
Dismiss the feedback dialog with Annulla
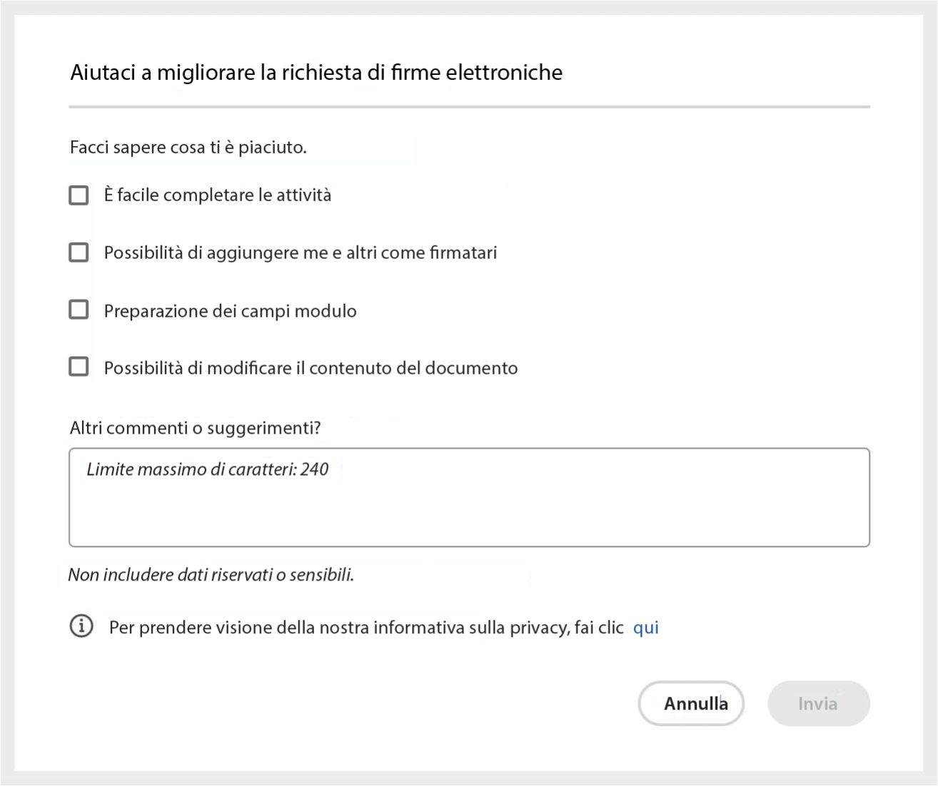tap(690, 703)
